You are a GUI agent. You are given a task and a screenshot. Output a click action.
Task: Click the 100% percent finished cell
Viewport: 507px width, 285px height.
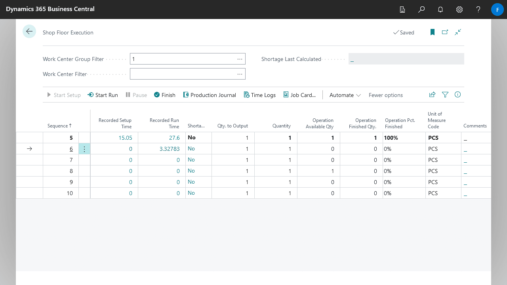[404, 138]
